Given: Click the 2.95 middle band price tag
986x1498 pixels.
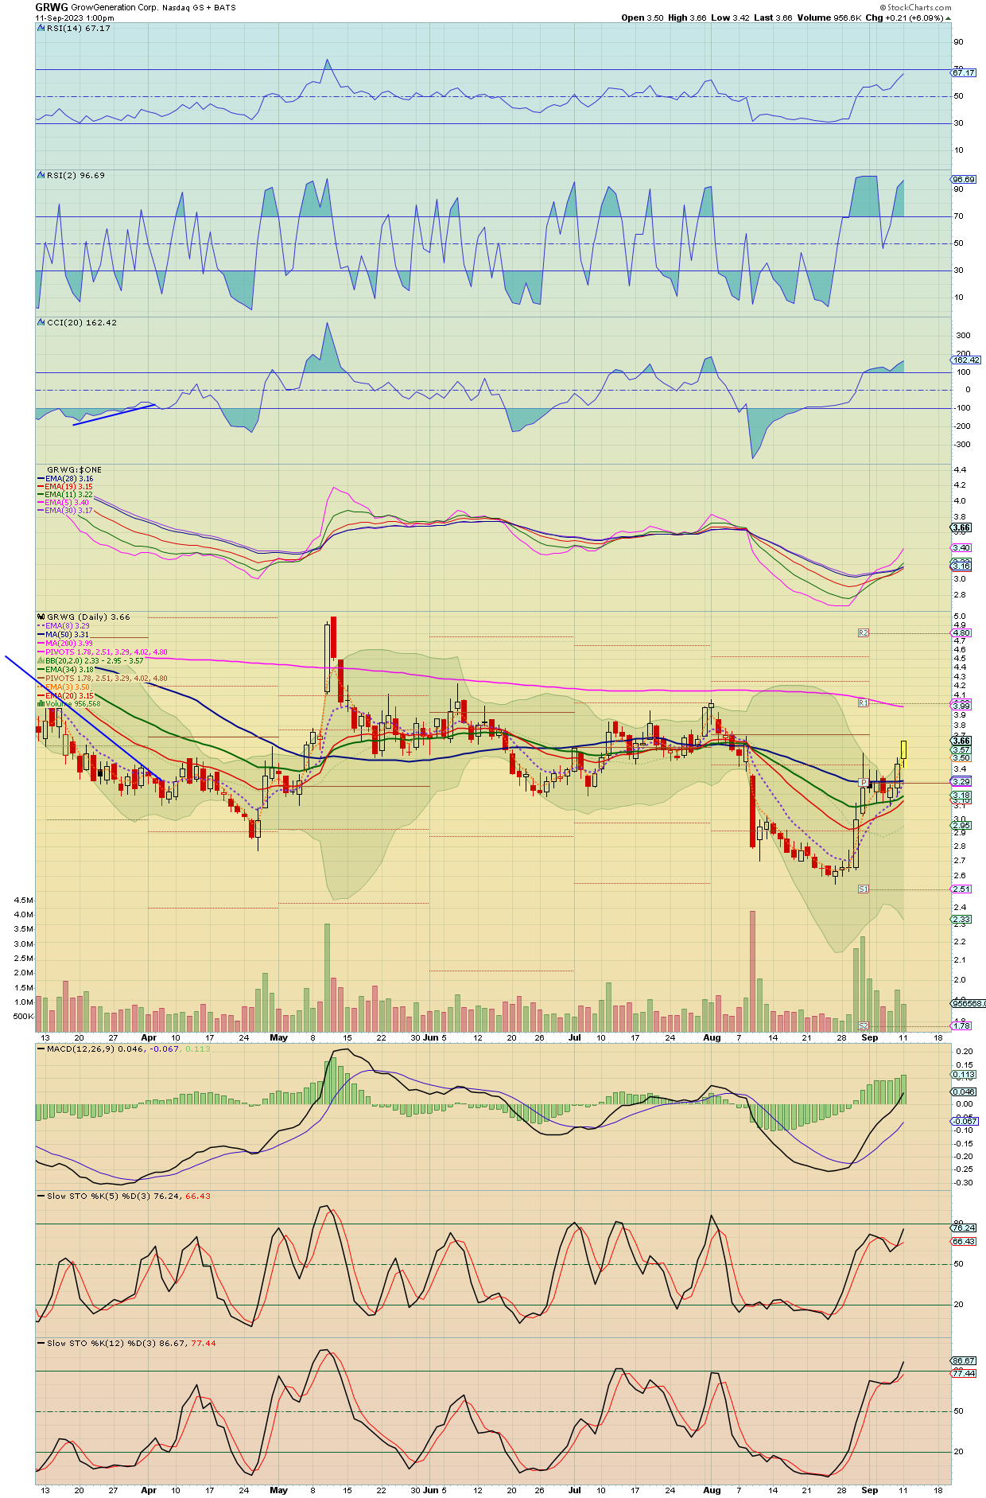Looking at the screenshot, I should (x=961, y=825).
